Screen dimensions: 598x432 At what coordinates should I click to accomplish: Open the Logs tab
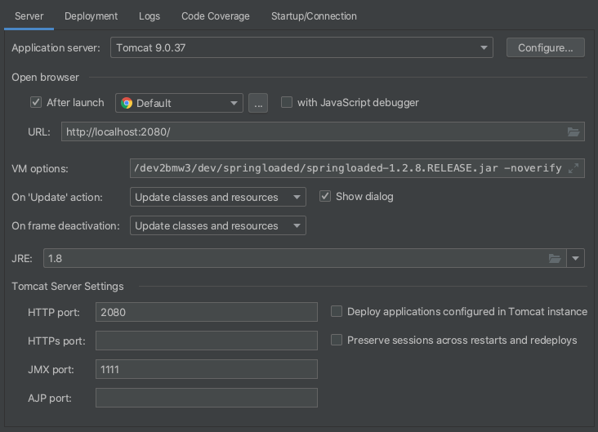149,16
